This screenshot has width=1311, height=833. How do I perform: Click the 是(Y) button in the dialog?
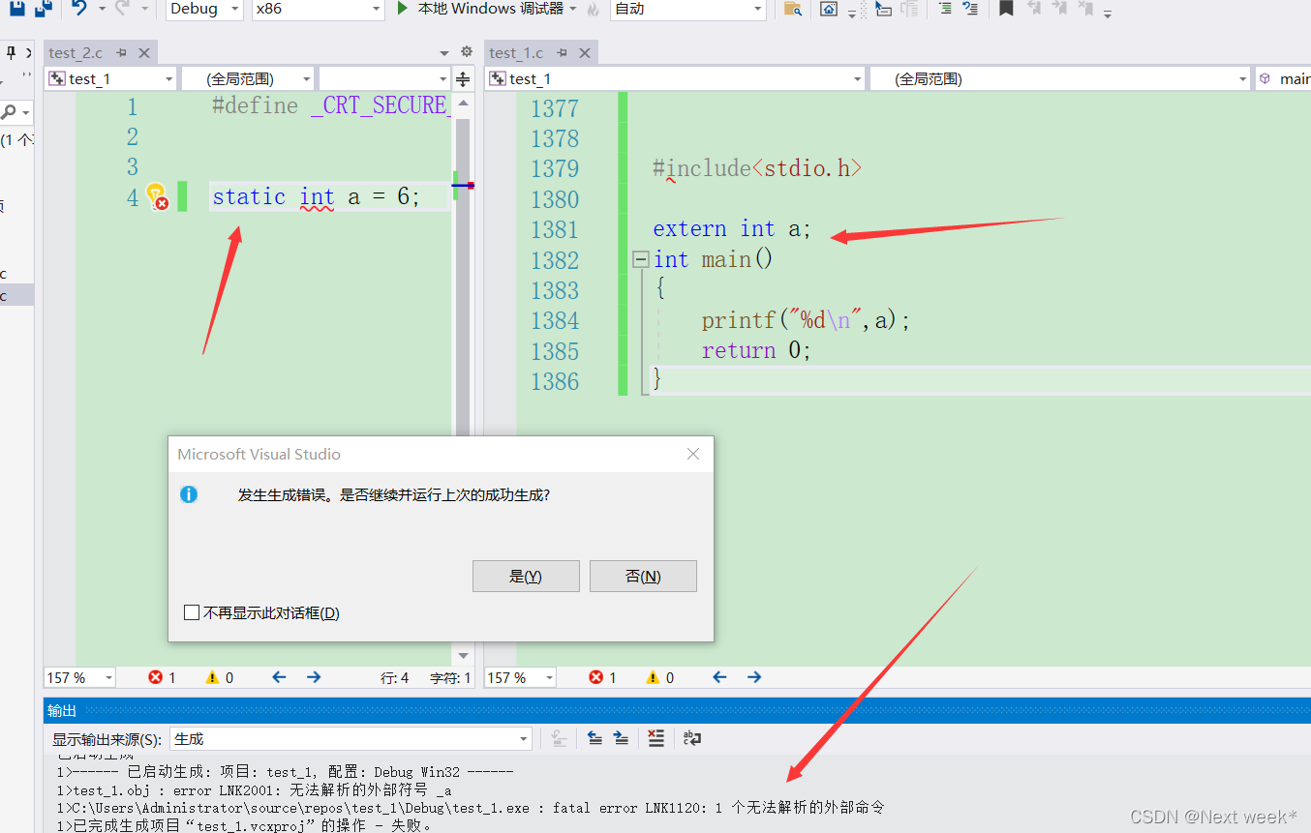click(526, 576)
